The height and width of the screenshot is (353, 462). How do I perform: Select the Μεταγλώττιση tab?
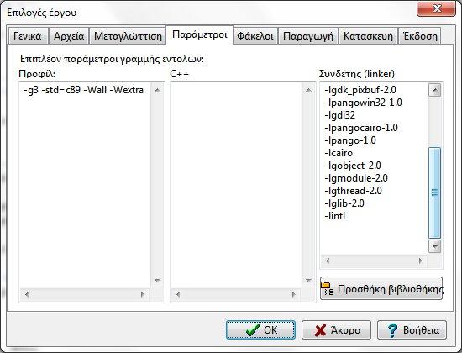(x=128, y=36)
